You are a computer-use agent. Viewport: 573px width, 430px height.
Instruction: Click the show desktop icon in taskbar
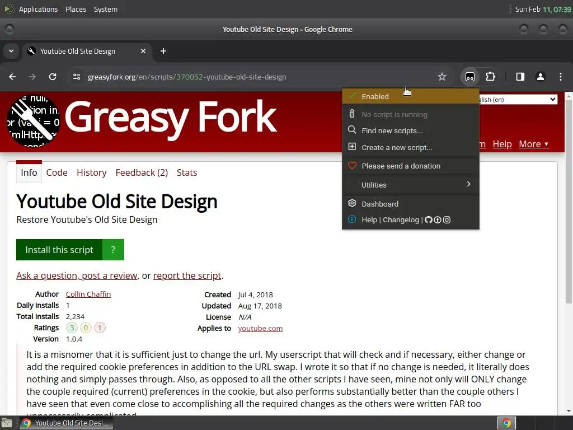7,423
